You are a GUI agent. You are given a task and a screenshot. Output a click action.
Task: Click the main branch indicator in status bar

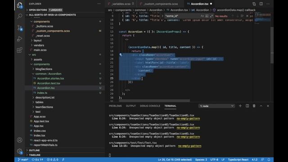click(x=23, y=160)
